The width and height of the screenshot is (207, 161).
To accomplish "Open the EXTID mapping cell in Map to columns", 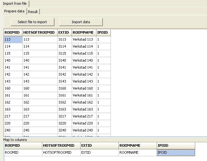I will click(99, 153).
